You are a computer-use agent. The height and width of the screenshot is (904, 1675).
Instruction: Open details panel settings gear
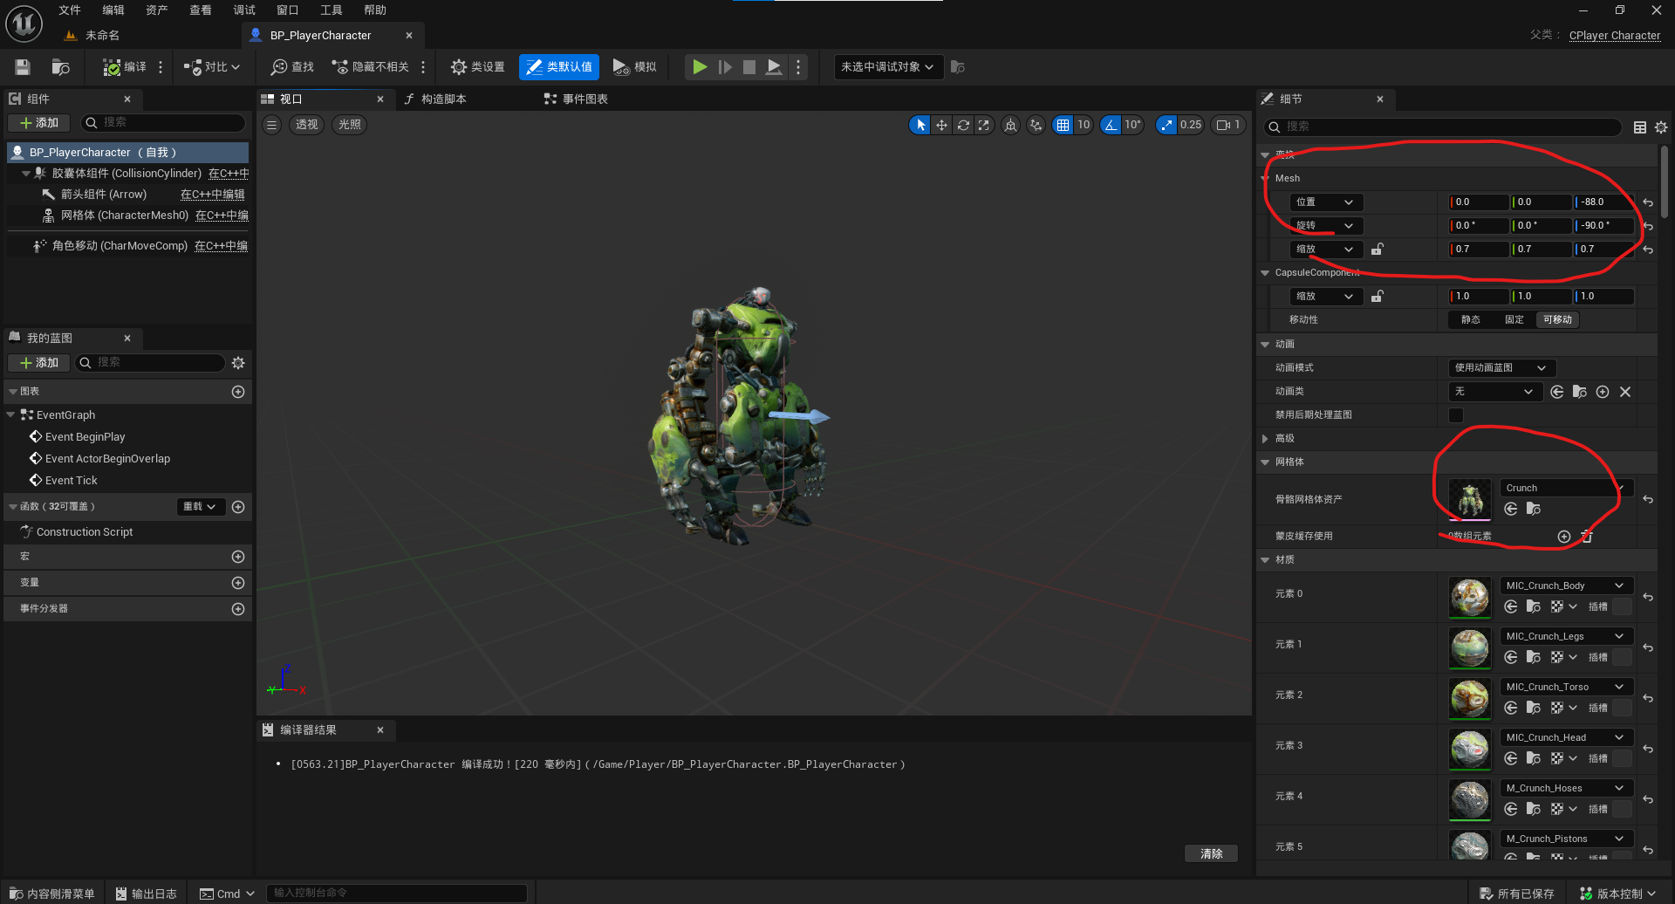coord(1661,127)
